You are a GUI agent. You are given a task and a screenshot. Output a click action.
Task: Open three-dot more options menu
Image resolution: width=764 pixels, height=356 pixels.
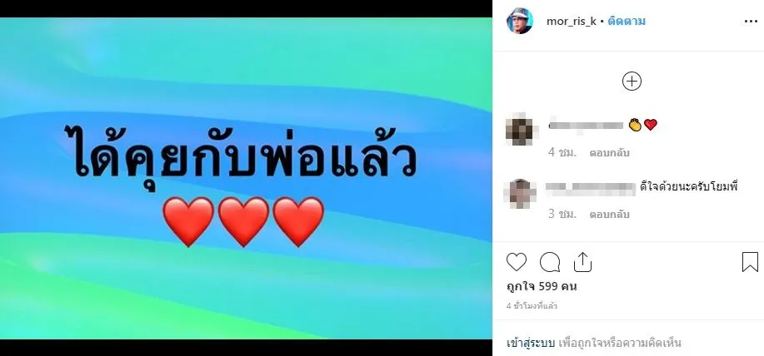click(x=751, y=22)
